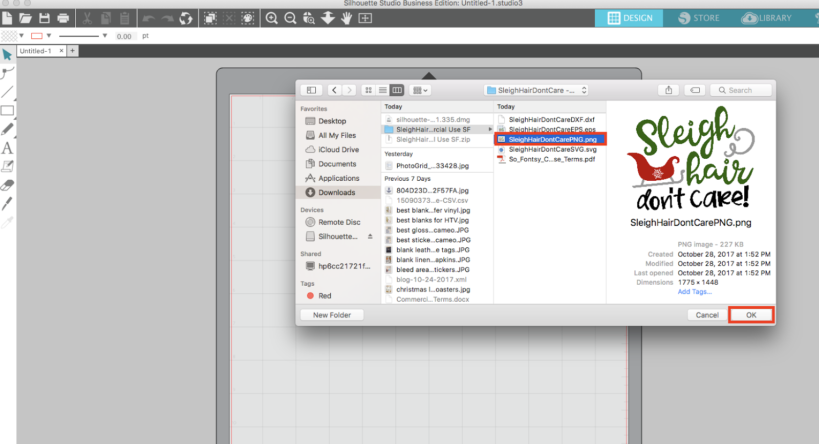The width and height of the screenshot is (819, 444).
Task: Click the Share button in dialog
Action: pyautogui.click(x=669, y=90)
